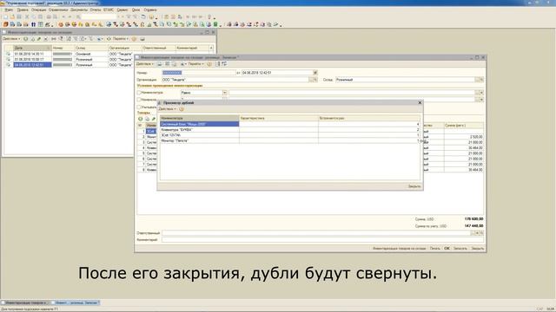556x312 pixels.
Task: Click Печать button in inventory document
Action: [434, 249]
